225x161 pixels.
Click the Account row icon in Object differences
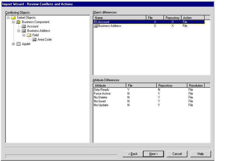[x=96, y=22]
